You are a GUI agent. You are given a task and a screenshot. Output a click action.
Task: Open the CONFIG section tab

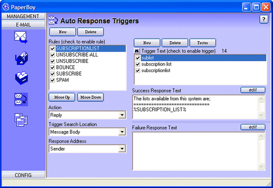(x=23, y=175)
